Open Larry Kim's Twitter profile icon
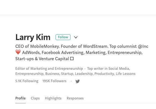The height and width of the screenshot is (109, 156). tap(77, 81)
